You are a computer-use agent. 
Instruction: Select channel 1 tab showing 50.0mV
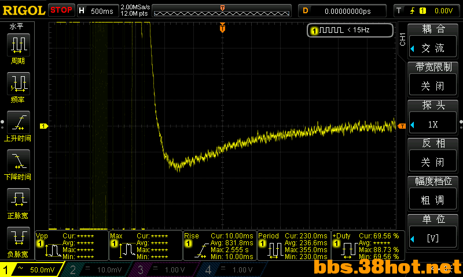32,269
